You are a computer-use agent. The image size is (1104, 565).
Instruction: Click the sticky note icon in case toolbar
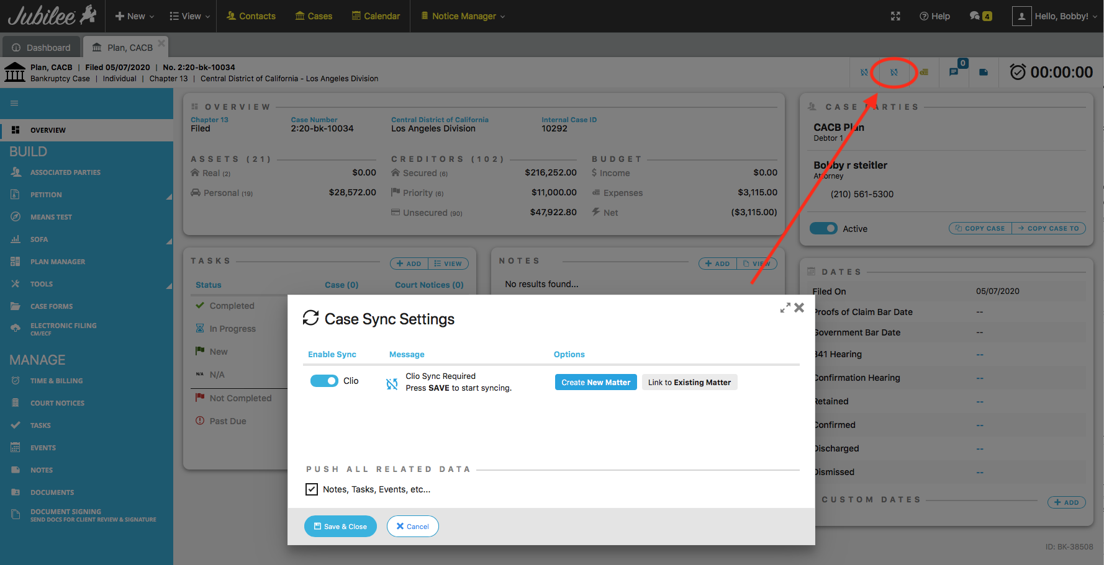[x=984, y=73]
